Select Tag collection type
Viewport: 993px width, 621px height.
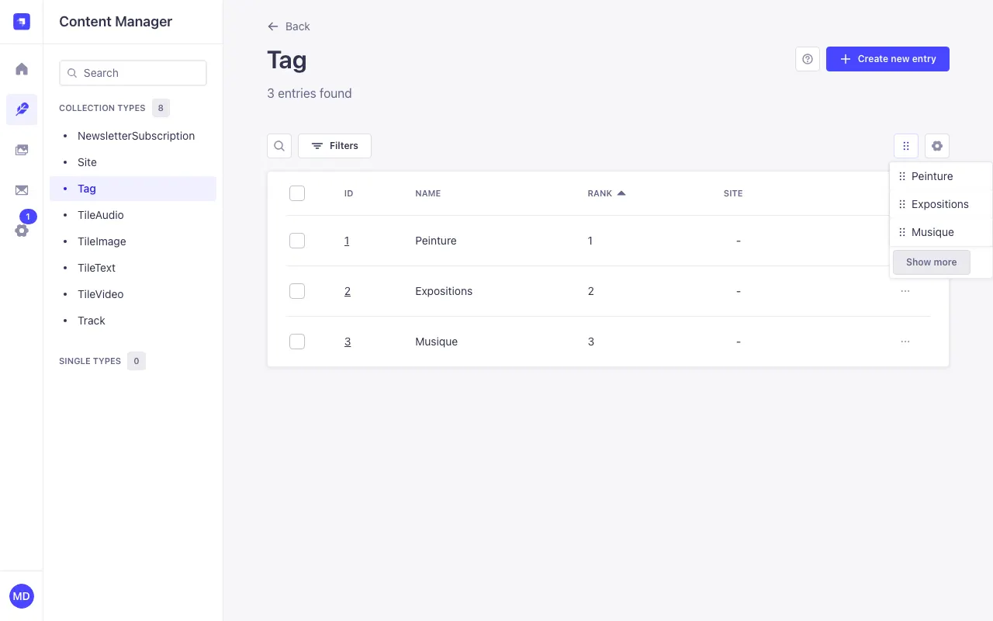[x=133, y=189]
